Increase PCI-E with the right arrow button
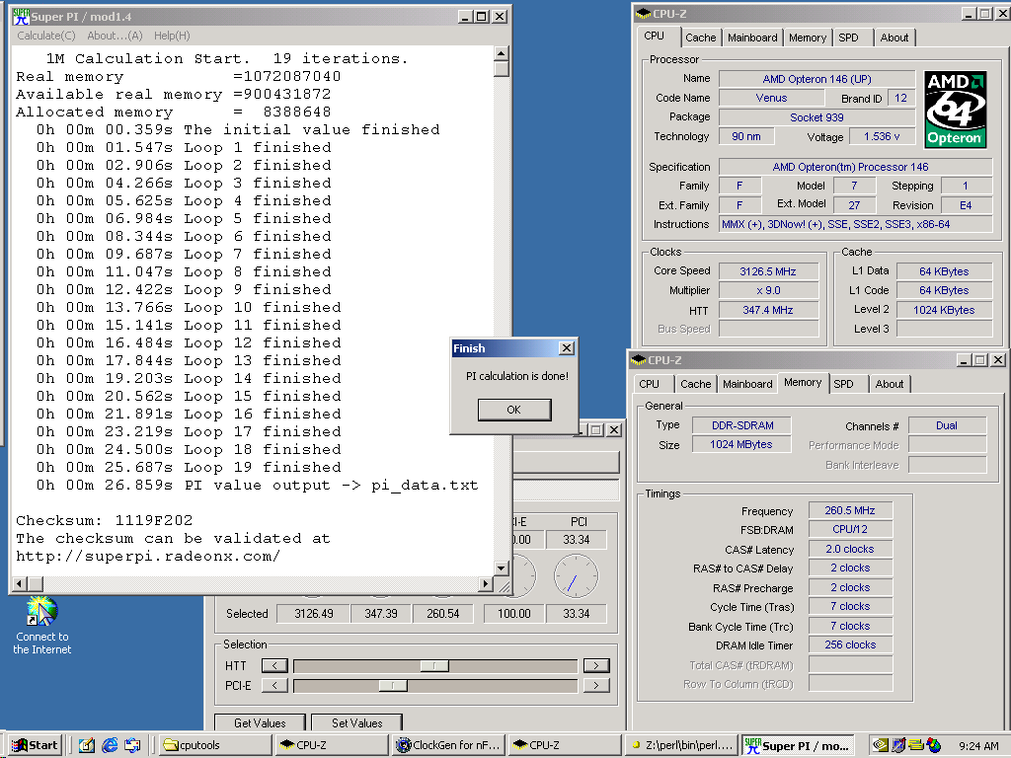 pos(596,686)
